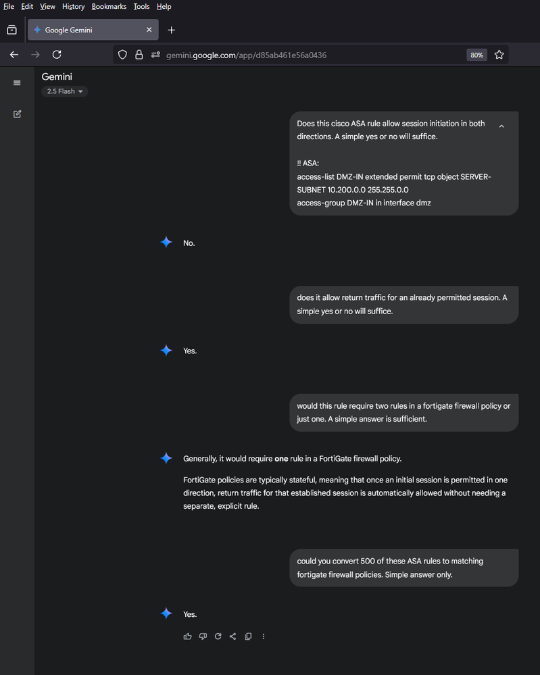Regenerate the last Gemini response
Screen dimensions: 540x675
tap(218, 636)
